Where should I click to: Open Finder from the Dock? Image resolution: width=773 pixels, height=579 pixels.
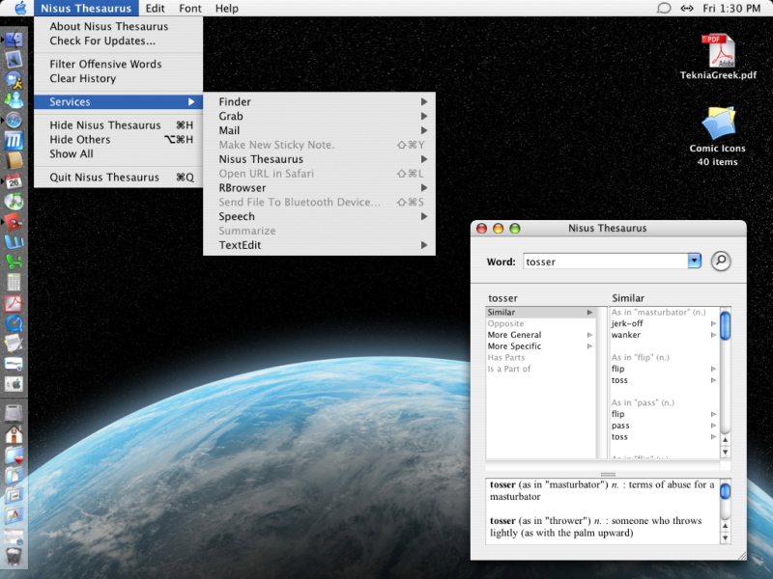[14, 39]
